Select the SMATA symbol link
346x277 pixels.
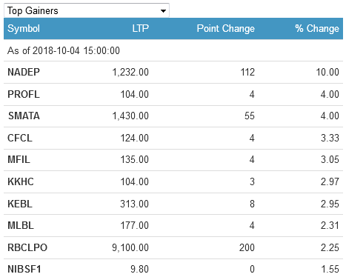click(x=24, y=116)
